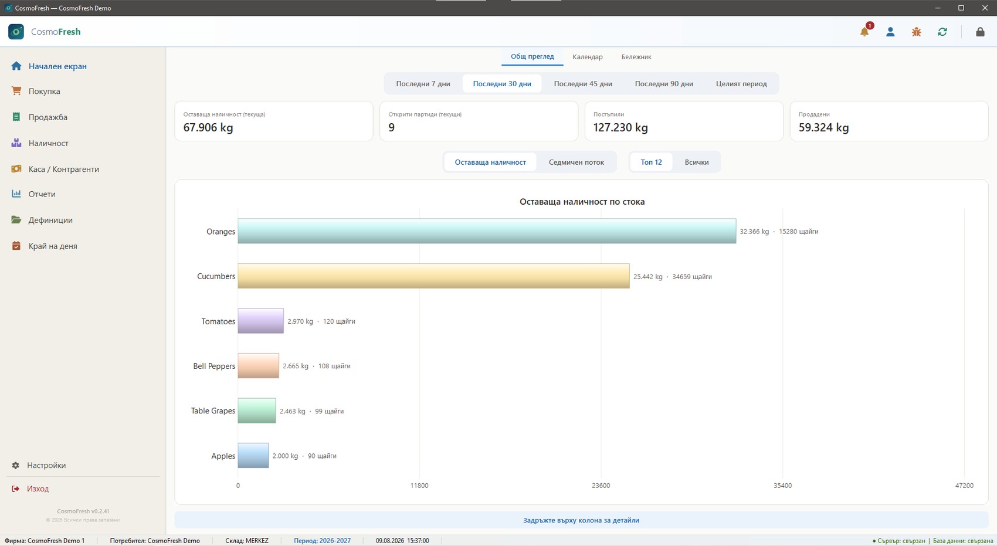Viewport: 997px width, 546px height.
Task: Click the Tomatoes bar in chart
Action: tap(260, 321)
